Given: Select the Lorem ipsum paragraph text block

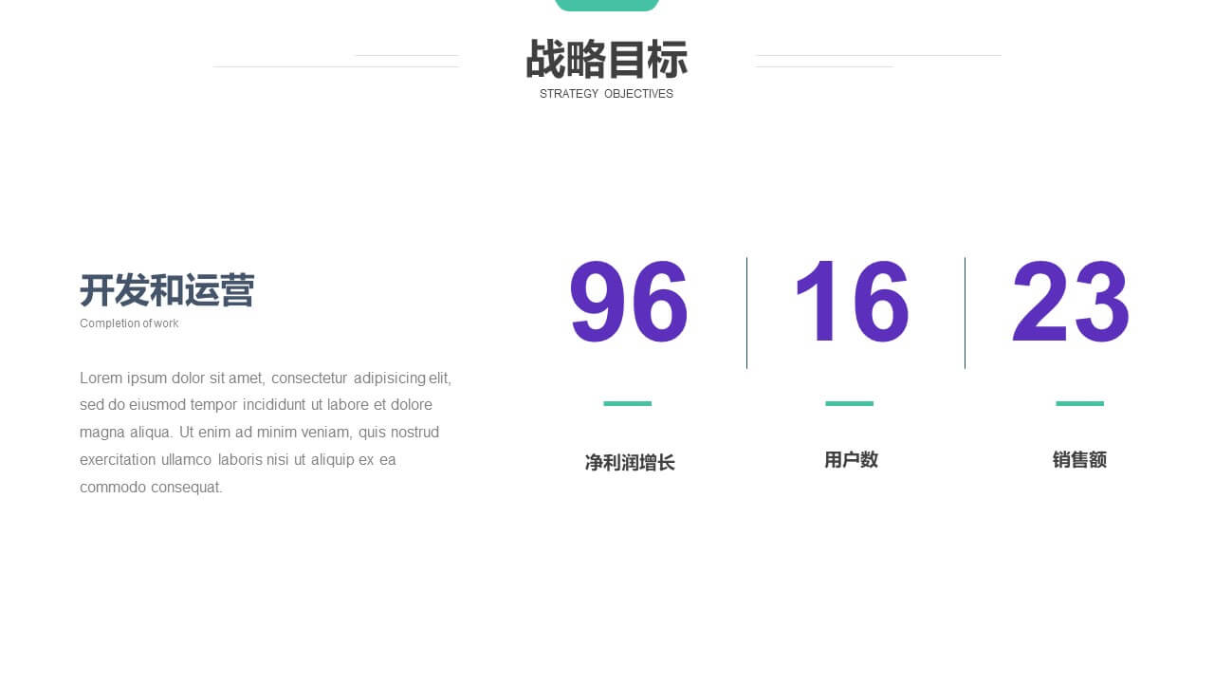Looking at the screenshot, I should pos(266,433).
